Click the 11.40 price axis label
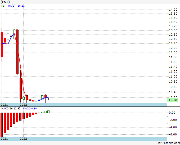Image resolution: width=180 pixels, height=145 pixels. (173, 67)
